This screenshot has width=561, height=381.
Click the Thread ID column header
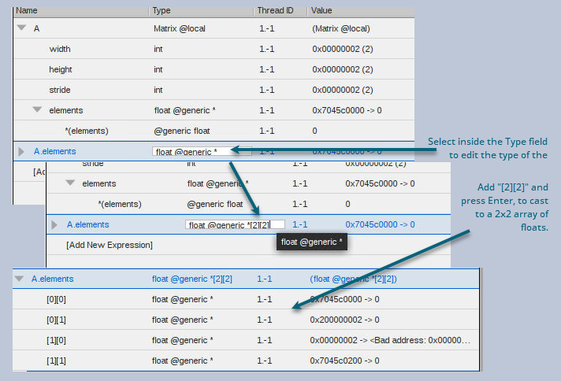pyautogui.click(x=275, y=10)
